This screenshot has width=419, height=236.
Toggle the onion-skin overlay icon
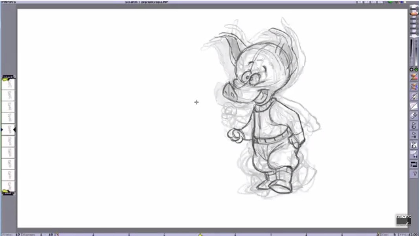click(x=414, y=154)
